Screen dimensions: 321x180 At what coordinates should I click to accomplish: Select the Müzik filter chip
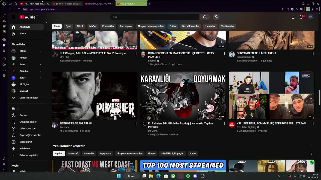coord(80,26)
